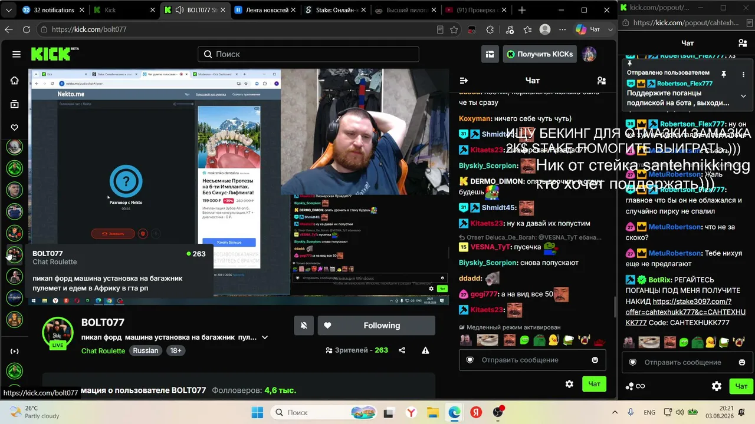Open the Kick hamburger menu
This screenshot has height=424, width=755.
17,54
